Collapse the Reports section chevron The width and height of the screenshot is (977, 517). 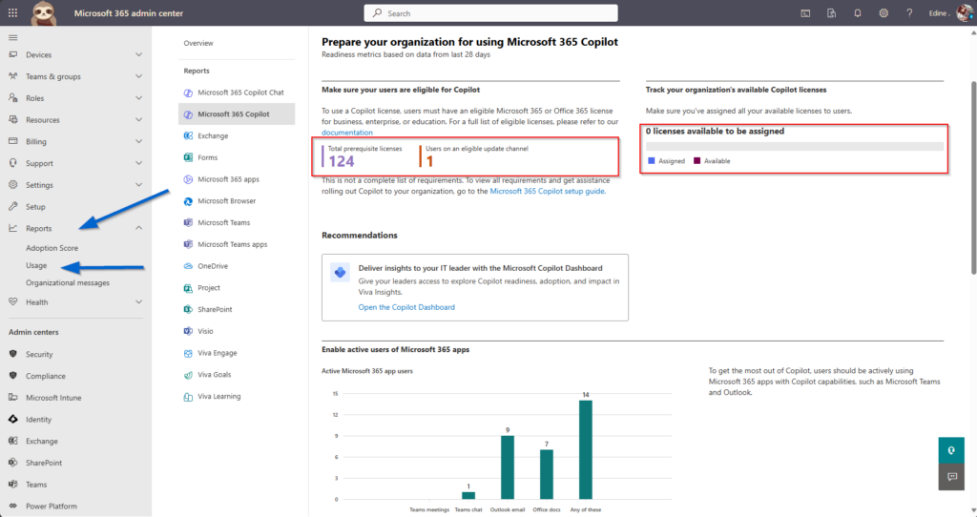(x=139, y=228)
